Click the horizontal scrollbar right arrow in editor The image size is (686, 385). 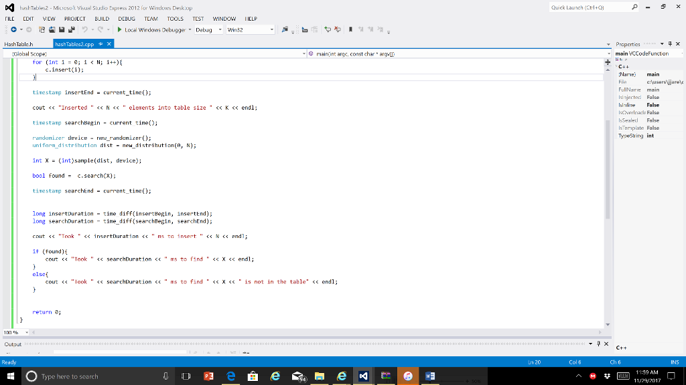[600, 333]
